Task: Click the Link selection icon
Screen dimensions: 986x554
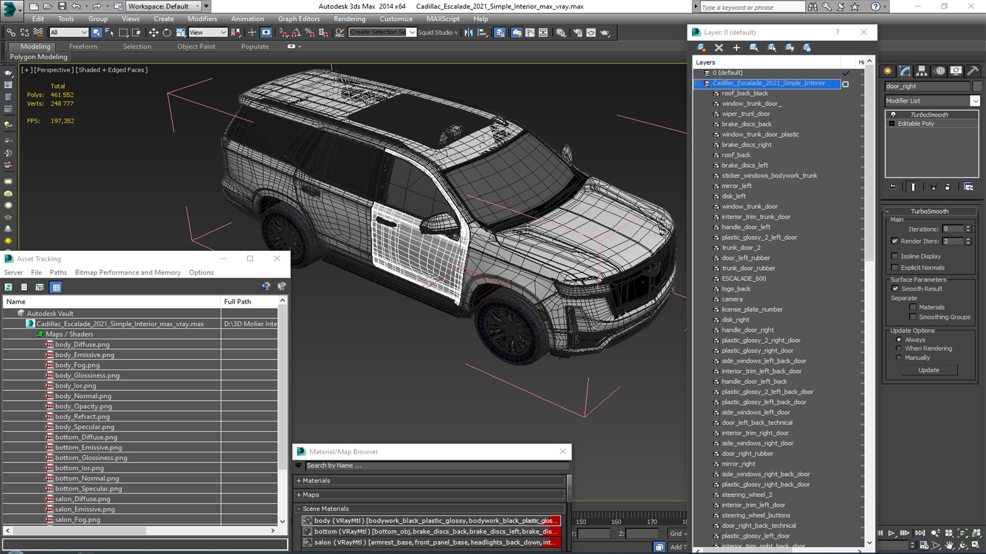Action: (x=11, y=32)
